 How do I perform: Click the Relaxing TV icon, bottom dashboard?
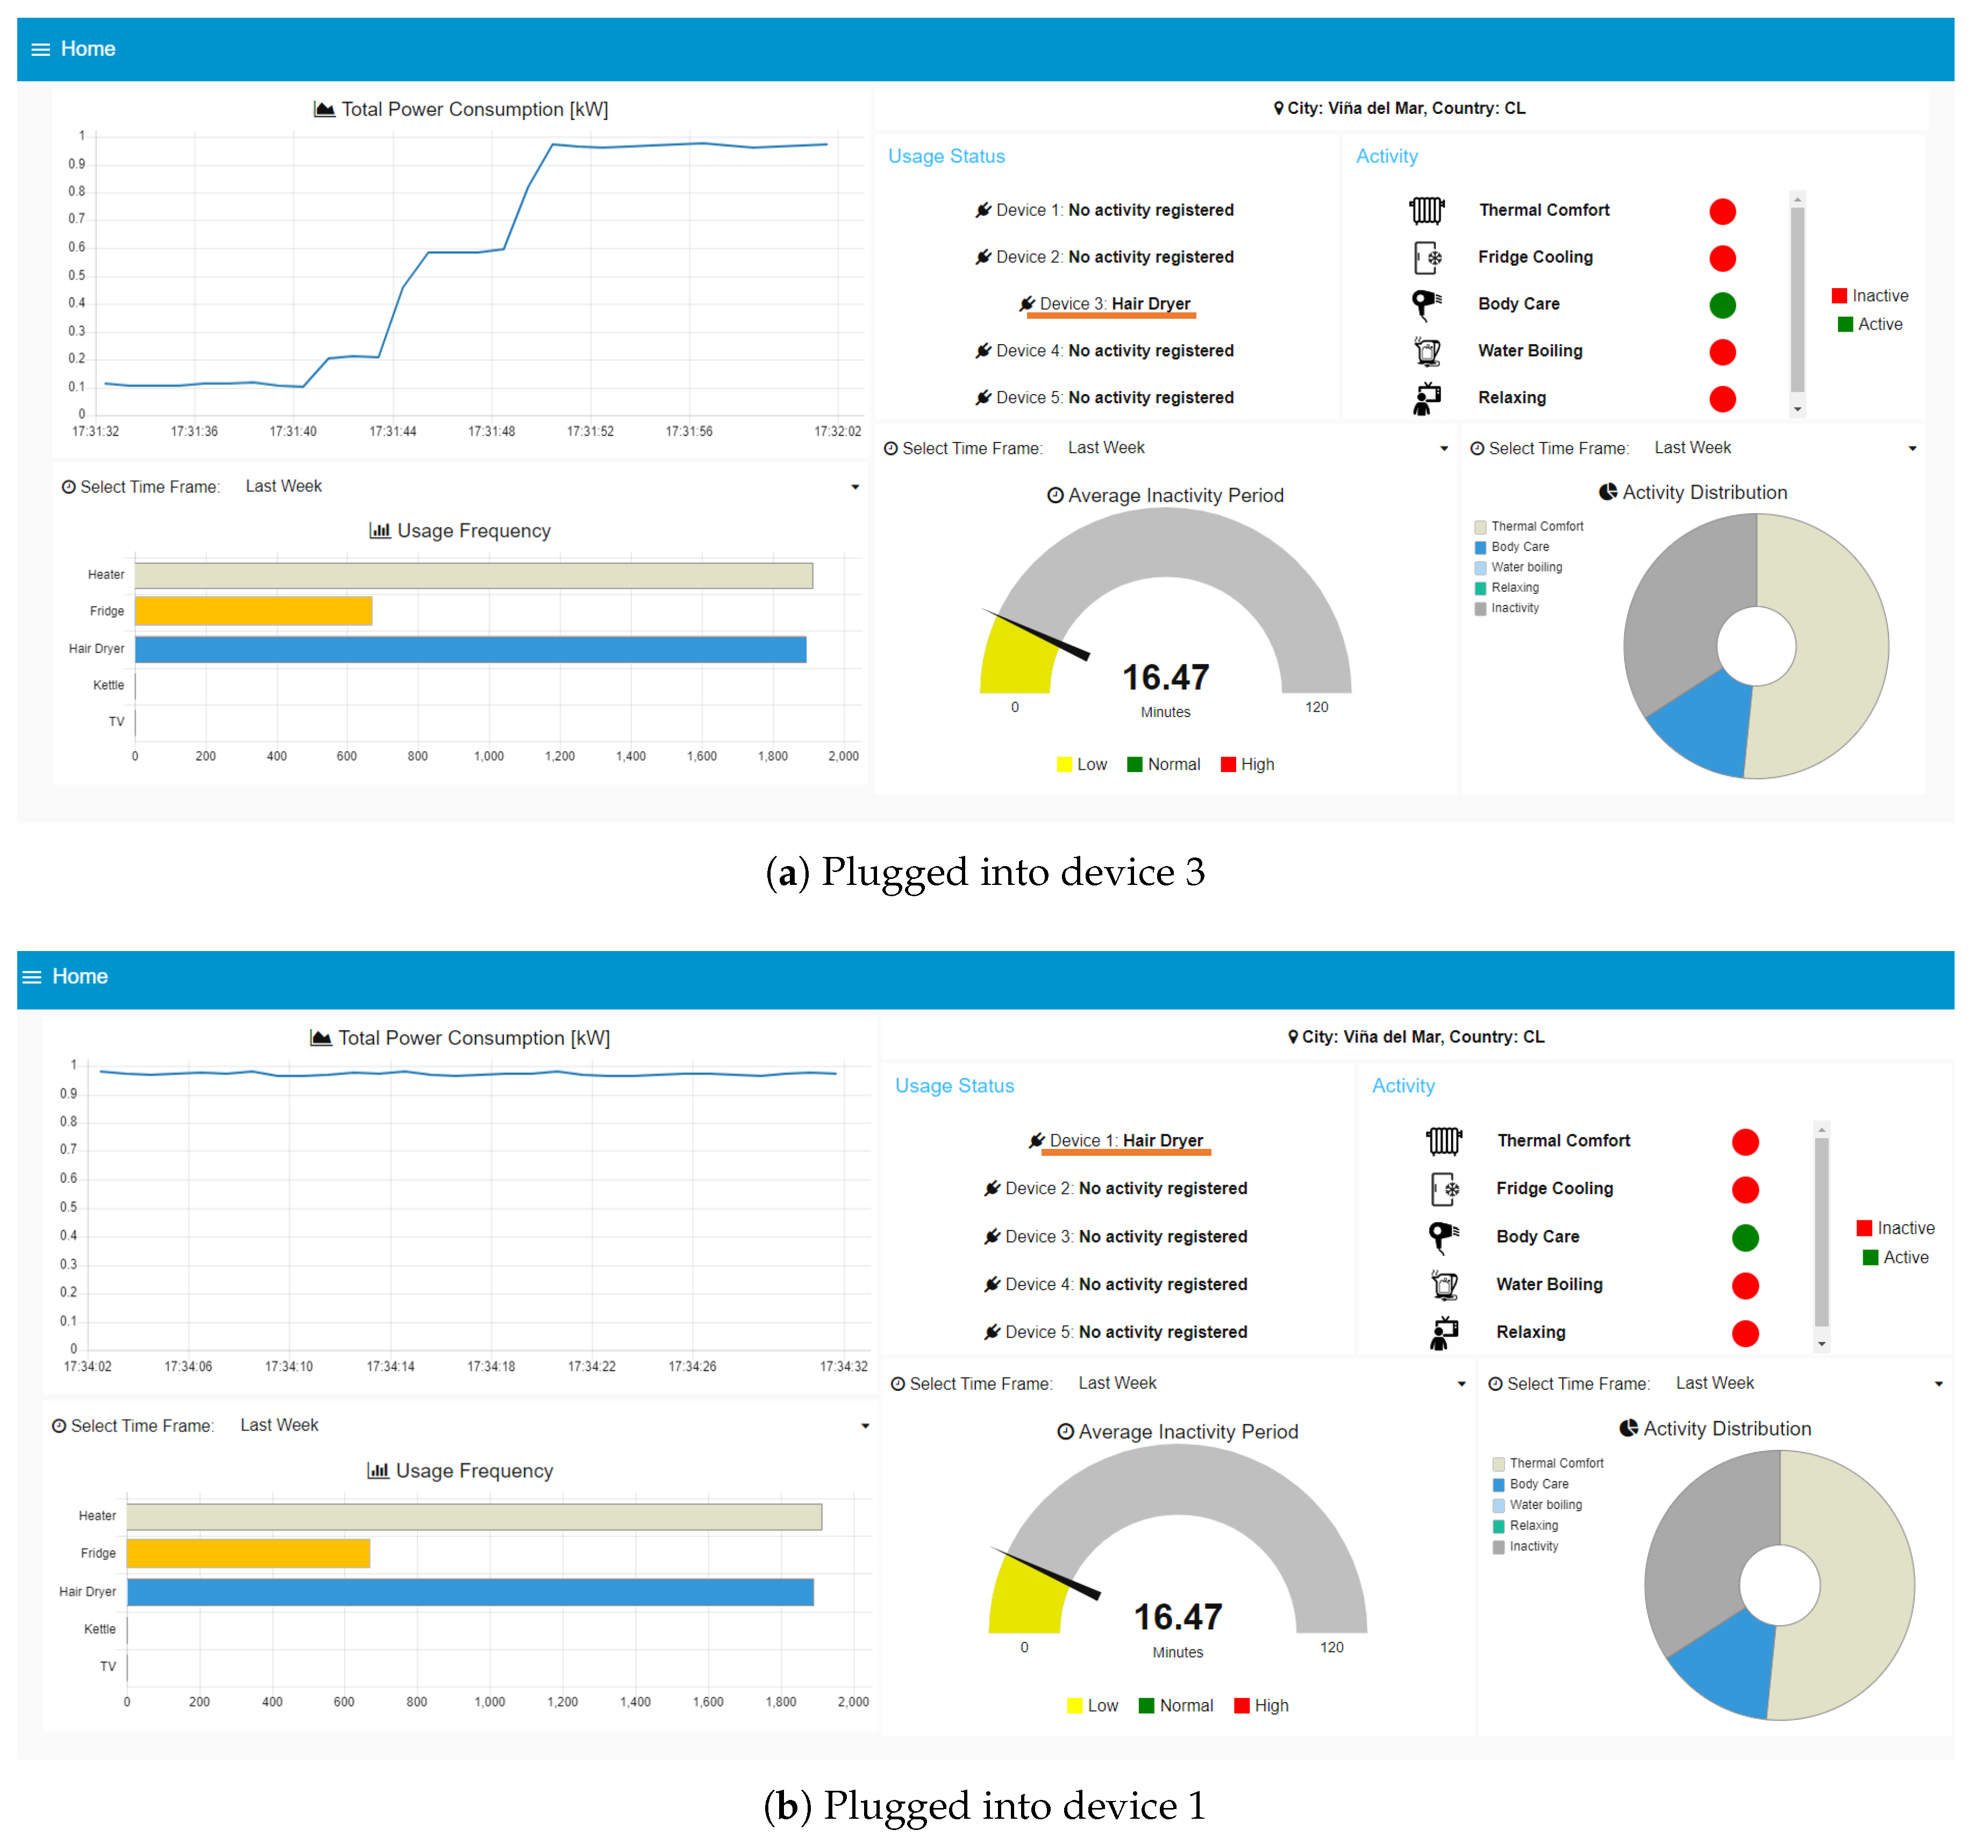[1444, 1332]
